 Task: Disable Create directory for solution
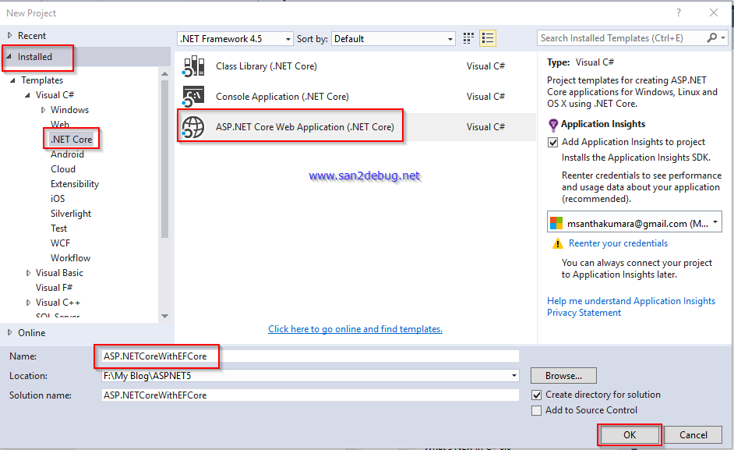(537, 395)
